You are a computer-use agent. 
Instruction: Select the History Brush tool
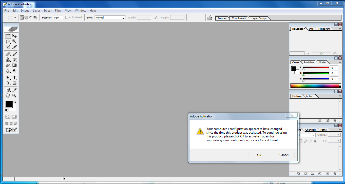tap(14, 60)
